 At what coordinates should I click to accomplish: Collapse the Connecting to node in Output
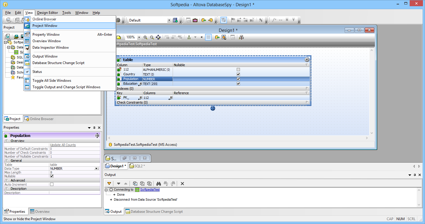(107, 190)
